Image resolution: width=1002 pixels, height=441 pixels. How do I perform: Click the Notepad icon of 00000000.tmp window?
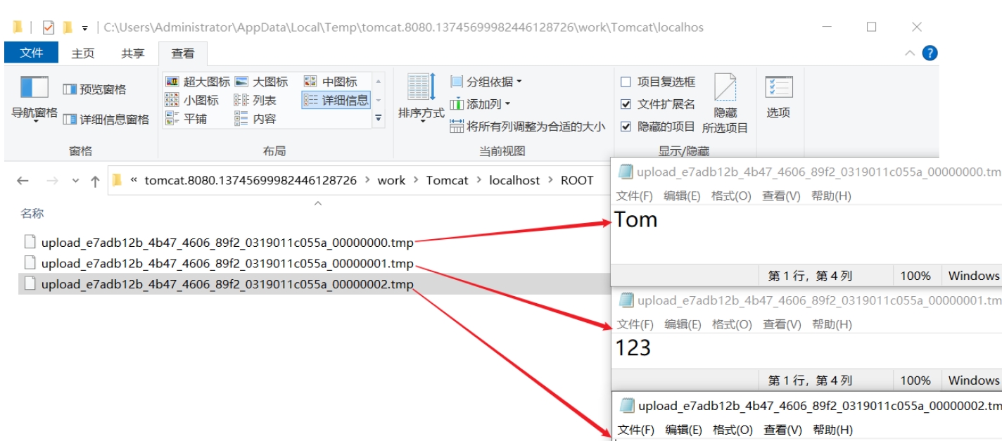tap(625, 172)
